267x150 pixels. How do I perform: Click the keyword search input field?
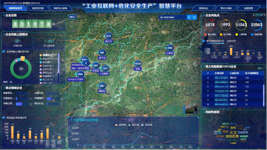pyautogui.click(x=173, y=17)
